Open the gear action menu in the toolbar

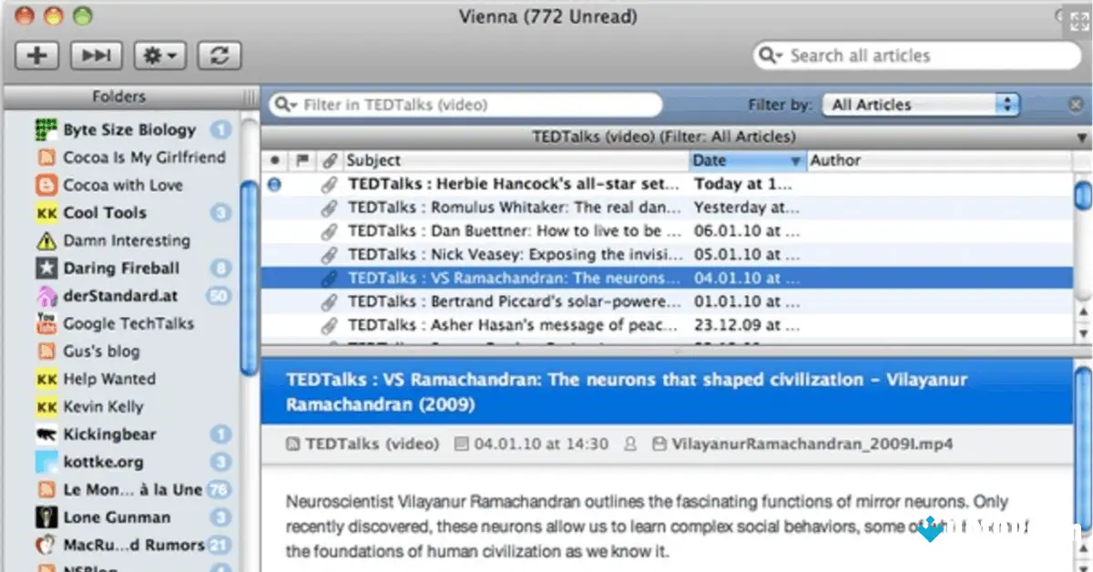[159, 55]
